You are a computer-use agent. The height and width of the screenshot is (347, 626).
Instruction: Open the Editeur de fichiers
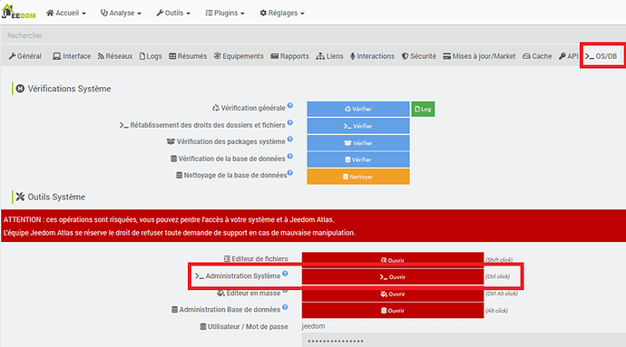(393, 260)
